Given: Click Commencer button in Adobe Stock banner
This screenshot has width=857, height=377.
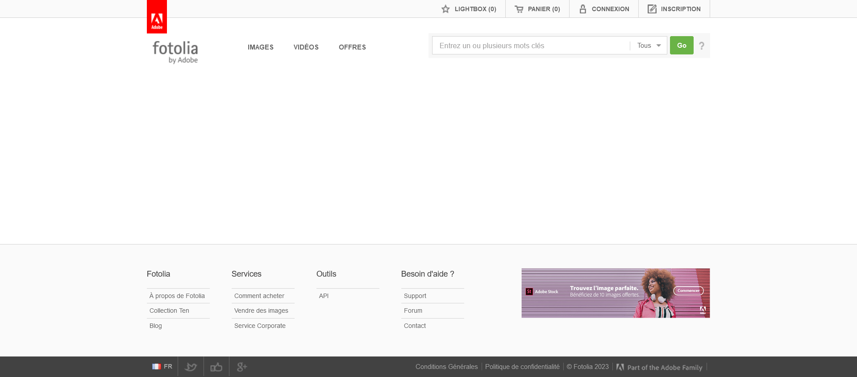Looking at the screenshot, I should [688, 291].
